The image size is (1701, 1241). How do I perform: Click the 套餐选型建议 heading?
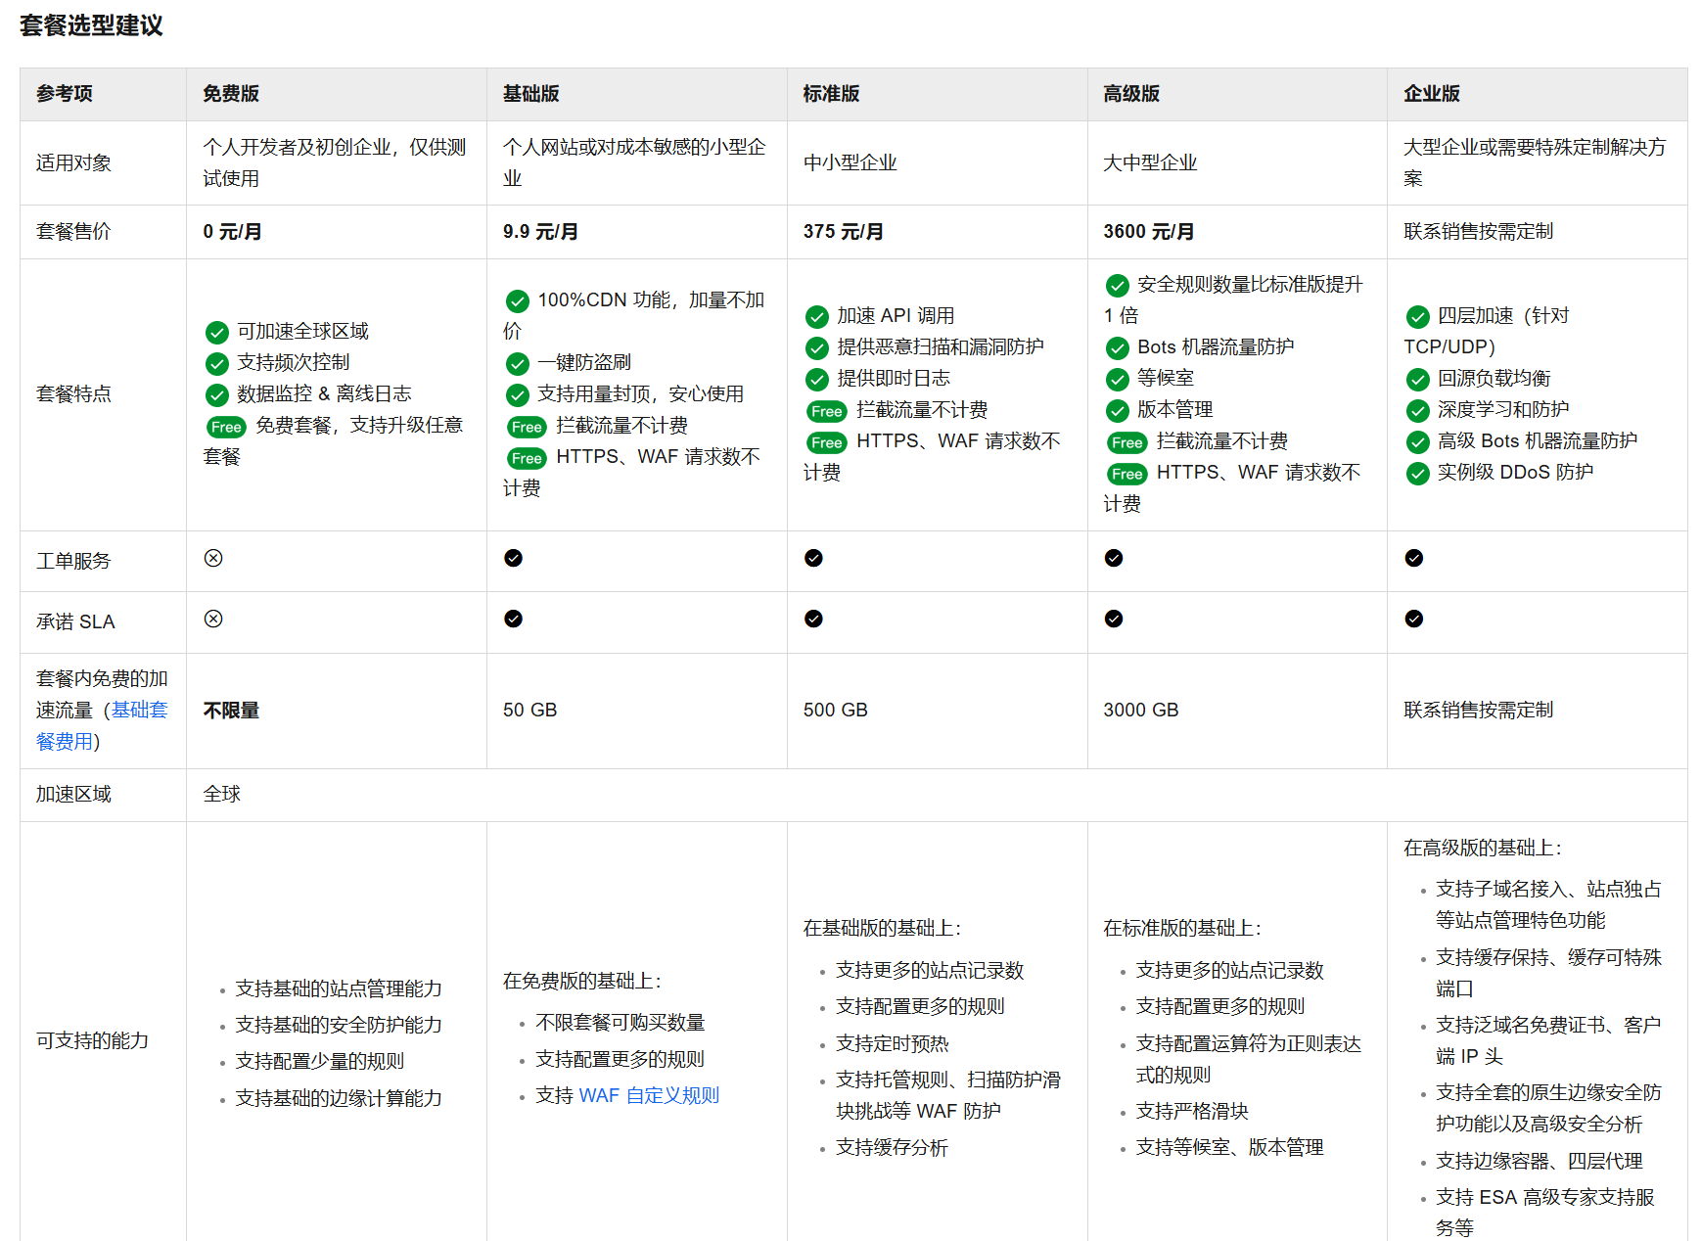pos(91,25)
